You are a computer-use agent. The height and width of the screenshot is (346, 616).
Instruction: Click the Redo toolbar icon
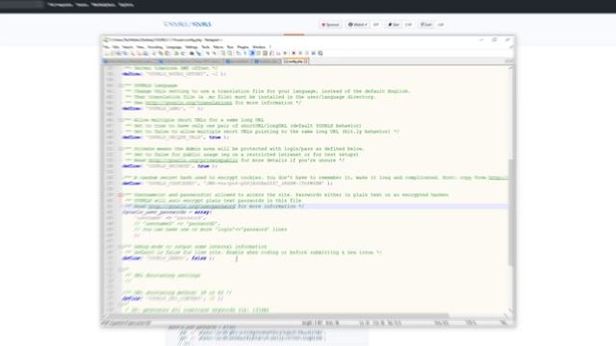183,53
